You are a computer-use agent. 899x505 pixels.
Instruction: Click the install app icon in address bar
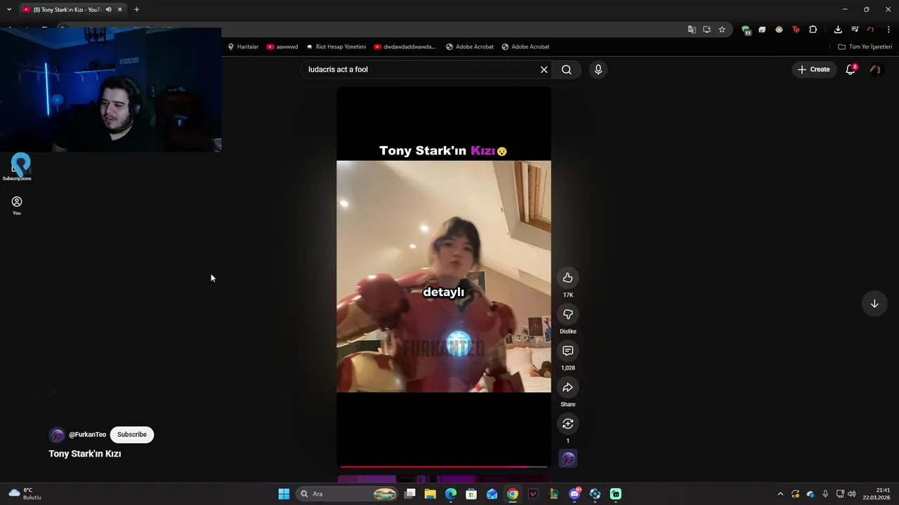click(x=707, y=29)
